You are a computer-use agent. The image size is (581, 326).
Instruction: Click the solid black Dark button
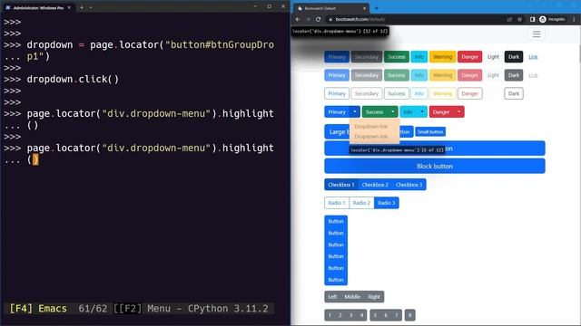coord(514,56)
